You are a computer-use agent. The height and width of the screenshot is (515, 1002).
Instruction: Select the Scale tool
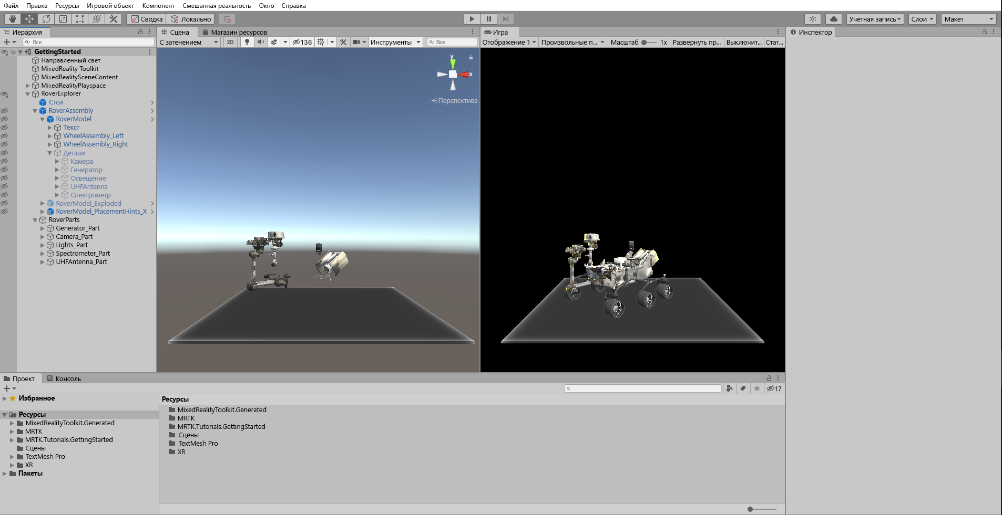pyautogui.click(x=63, y=19)
